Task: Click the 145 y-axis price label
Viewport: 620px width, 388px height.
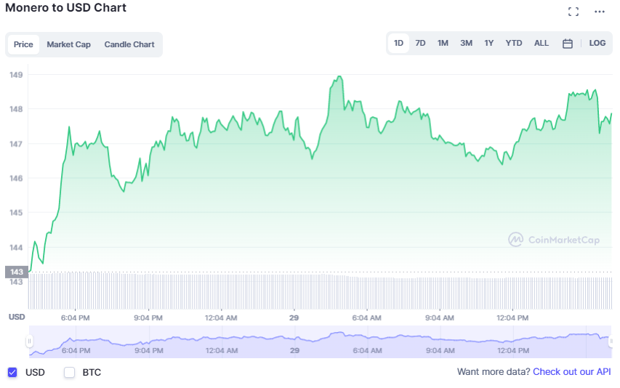Action: (16, 213)
